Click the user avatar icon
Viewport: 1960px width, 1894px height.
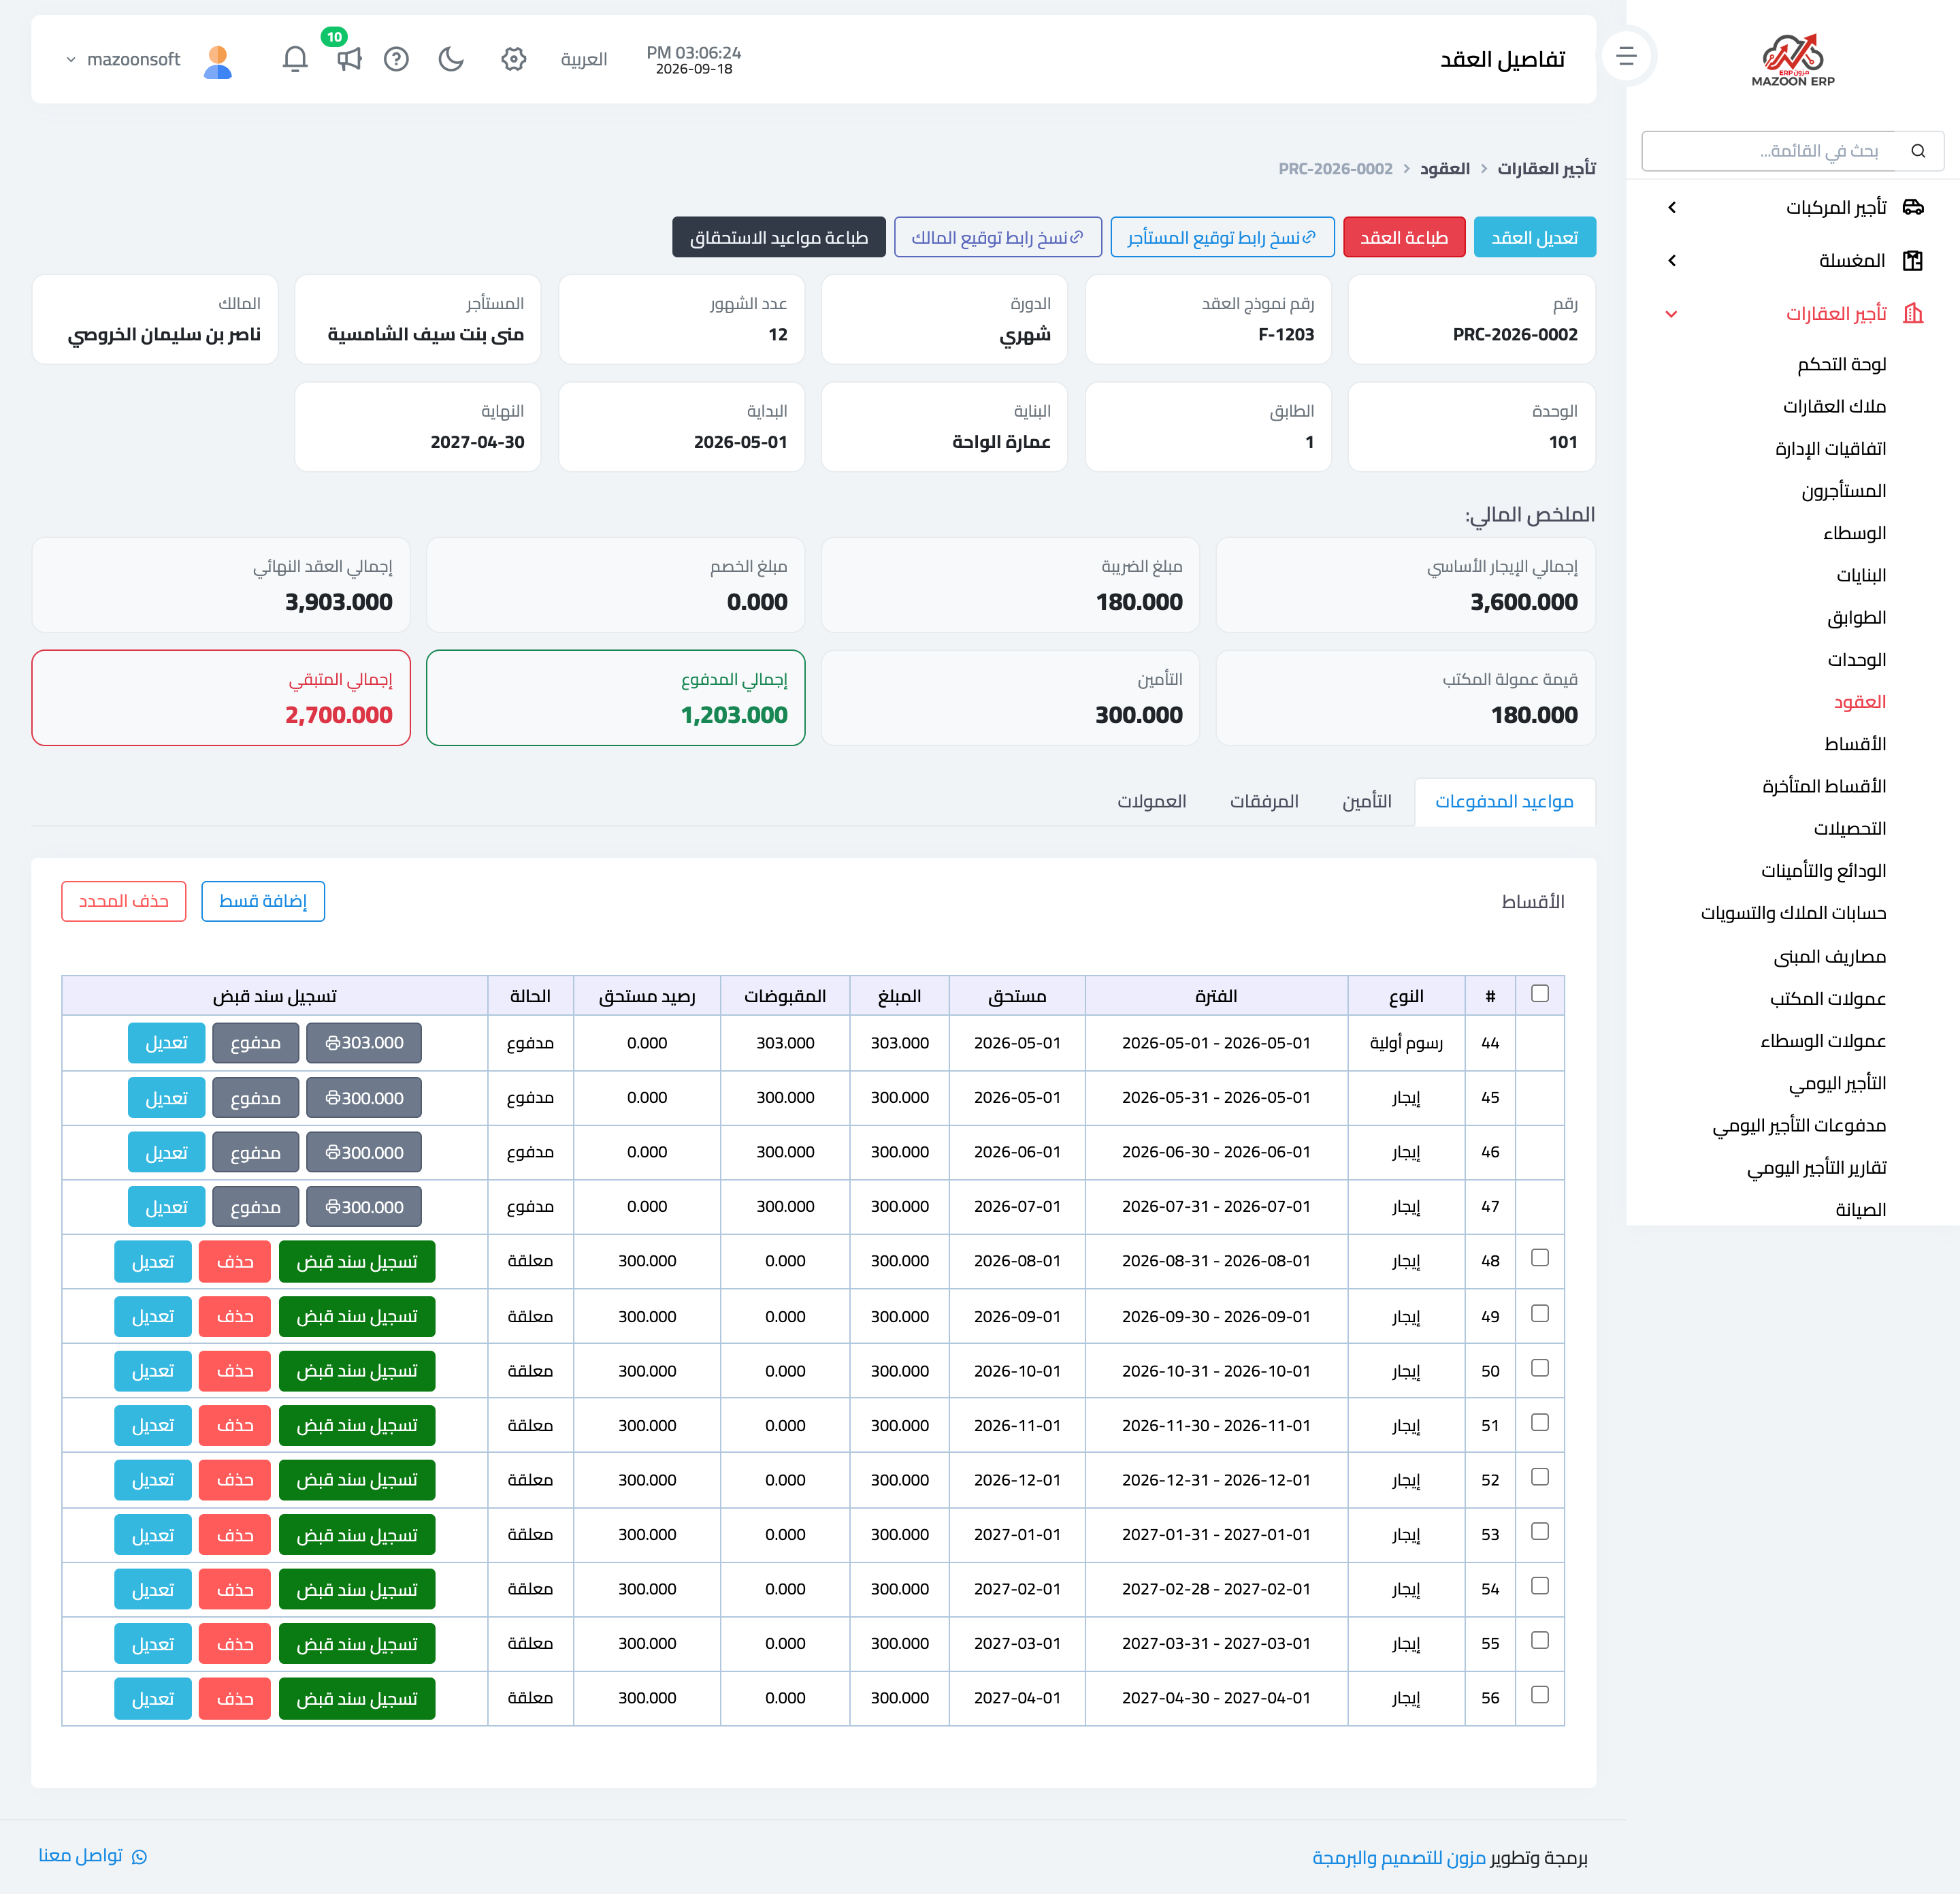[218, 61]
